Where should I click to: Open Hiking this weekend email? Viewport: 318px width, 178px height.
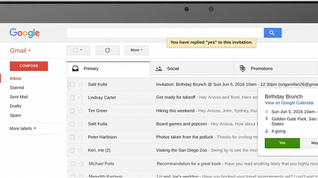click(175, 111)
